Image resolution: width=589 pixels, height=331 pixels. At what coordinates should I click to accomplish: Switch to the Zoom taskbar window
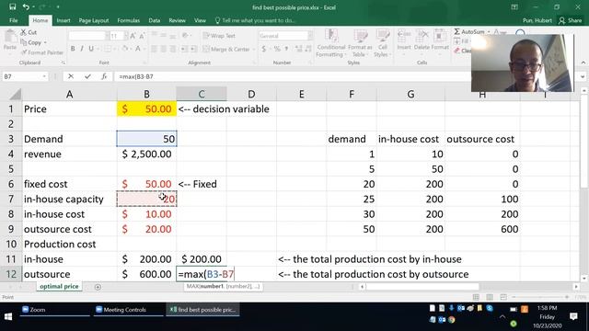click(54, 310)
